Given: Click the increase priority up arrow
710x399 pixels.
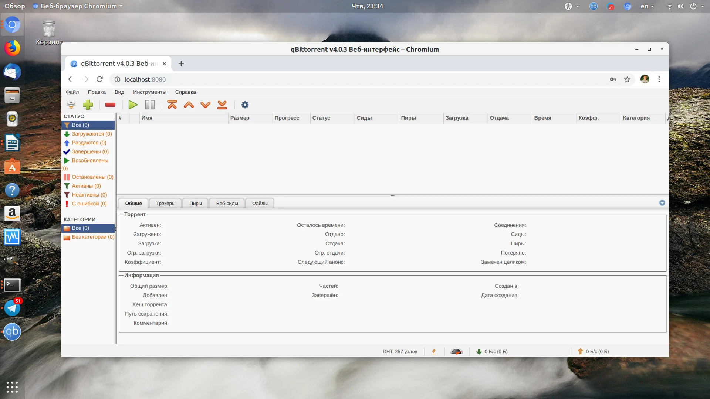Looking at the screenshot, I should click(x=189, y=105).
